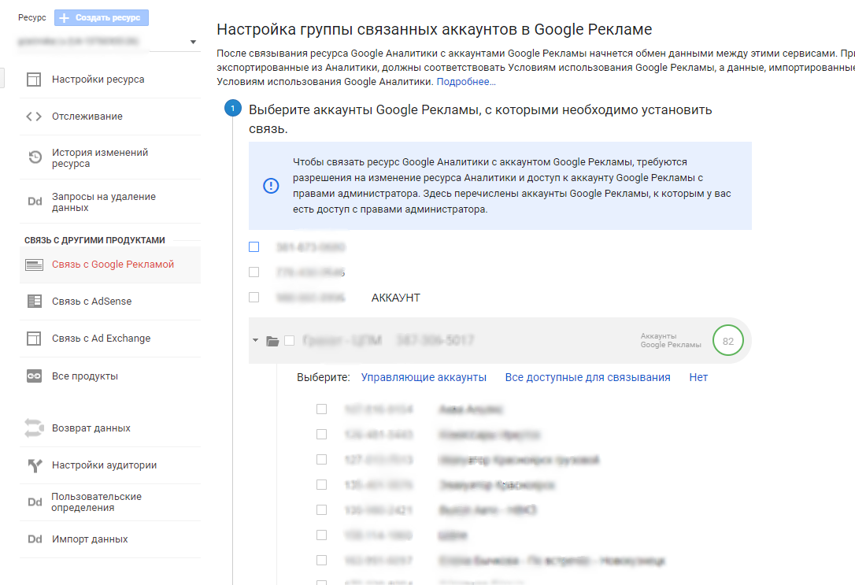
Task: Tick the fourth sub-account checkbox
Action: click(x=322, y=485)
